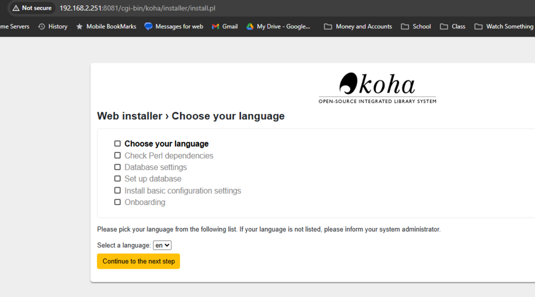The height and width of the screenshot is (297, 535).
Task: Open the Watch Something bookmarks folder
Action: [x=503, y=27]
